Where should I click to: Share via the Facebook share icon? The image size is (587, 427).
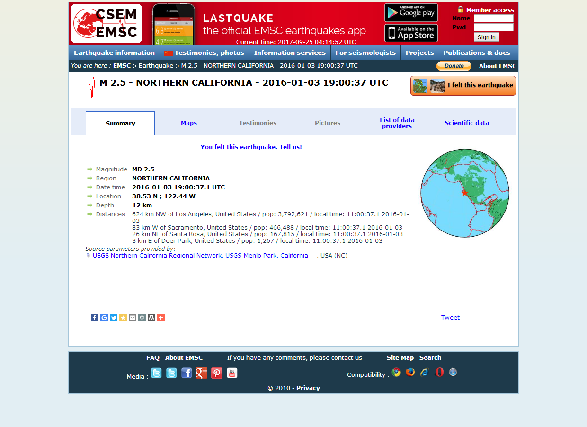click(95, 318)
